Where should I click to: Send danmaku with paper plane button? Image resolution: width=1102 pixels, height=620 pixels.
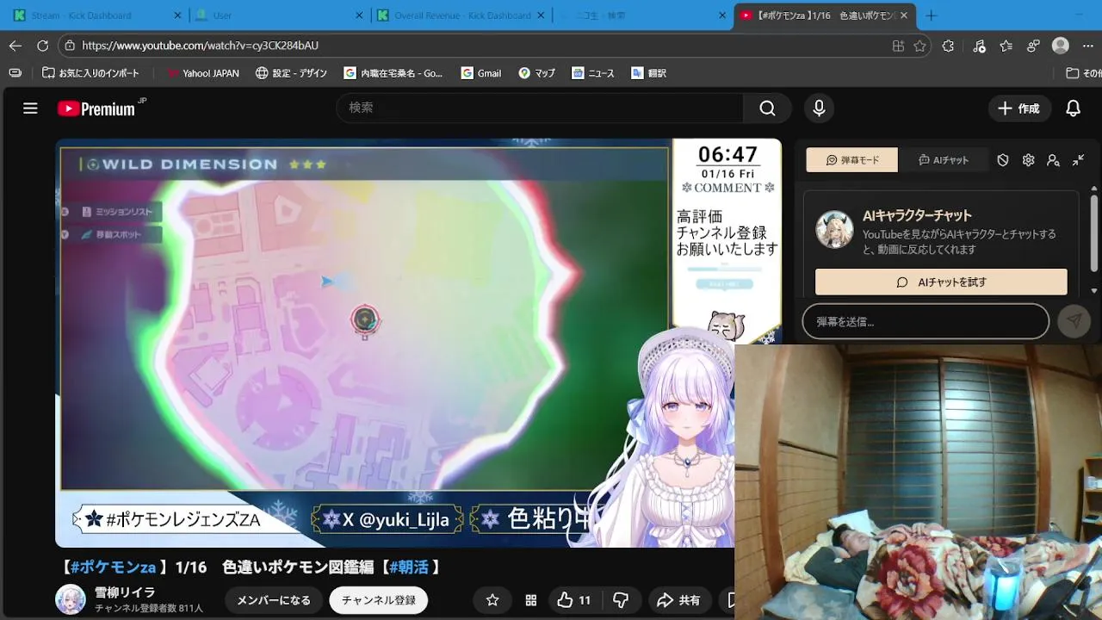(x=1074, y=321)
